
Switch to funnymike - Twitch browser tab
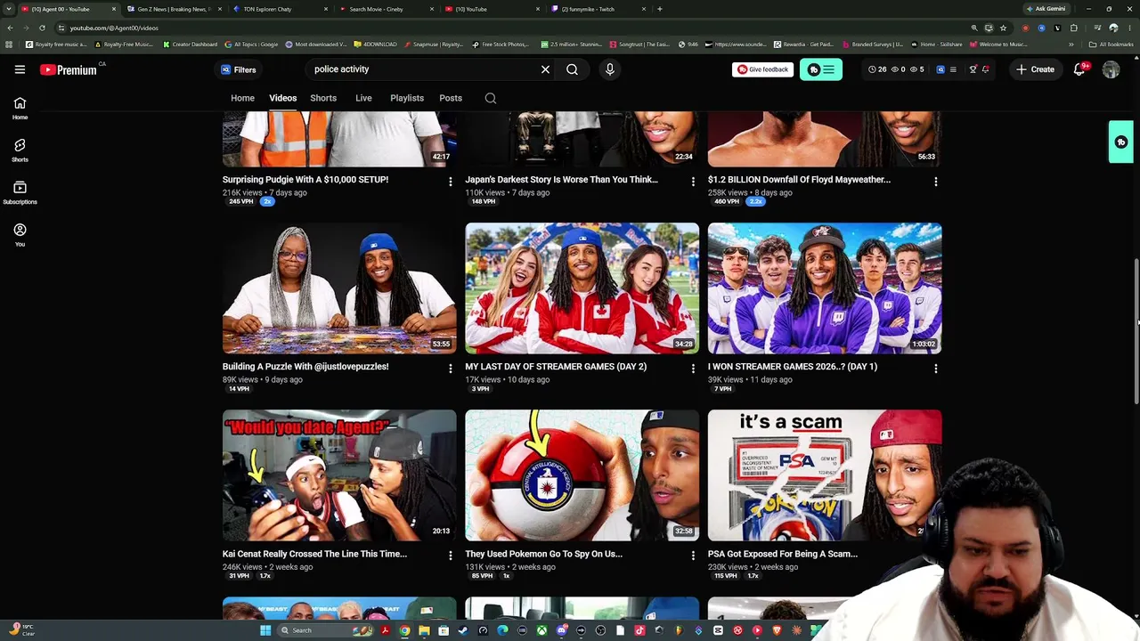coord(598,9)
